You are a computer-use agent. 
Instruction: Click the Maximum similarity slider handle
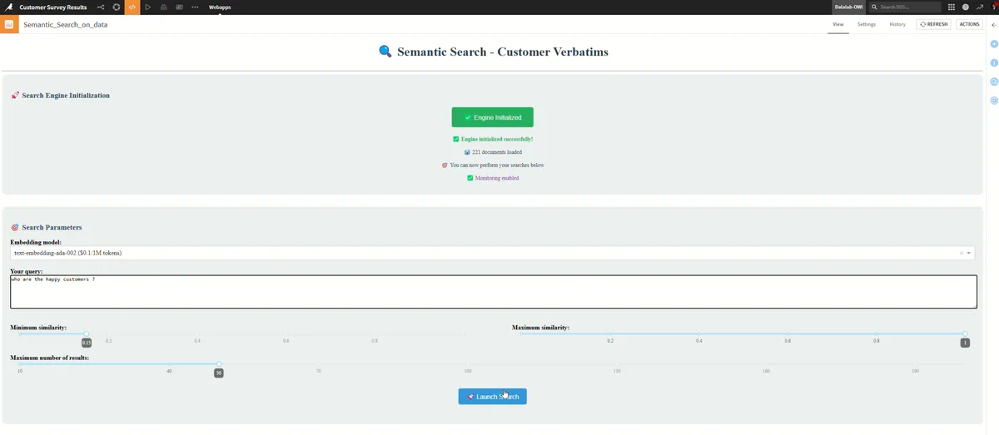tap(965, 334)
